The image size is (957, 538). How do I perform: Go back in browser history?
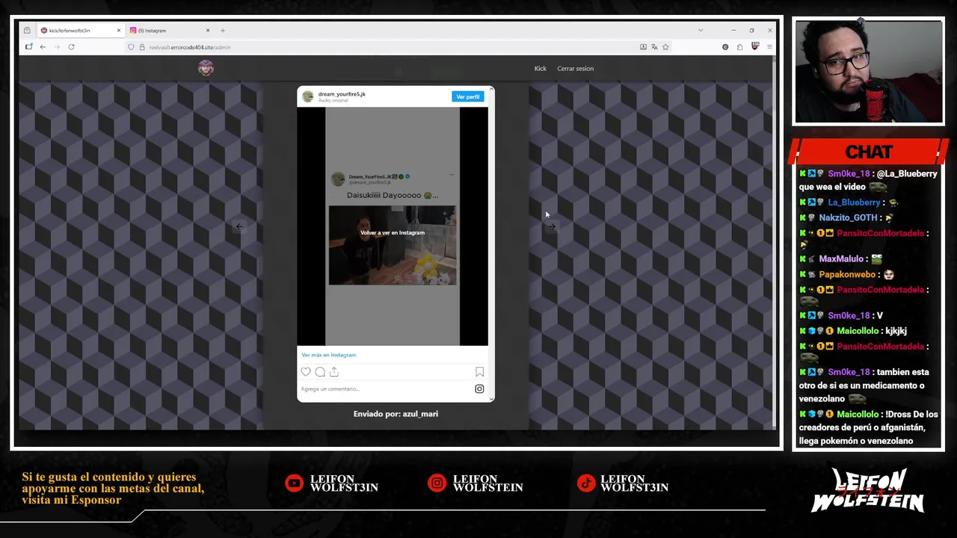coord(43,47)
